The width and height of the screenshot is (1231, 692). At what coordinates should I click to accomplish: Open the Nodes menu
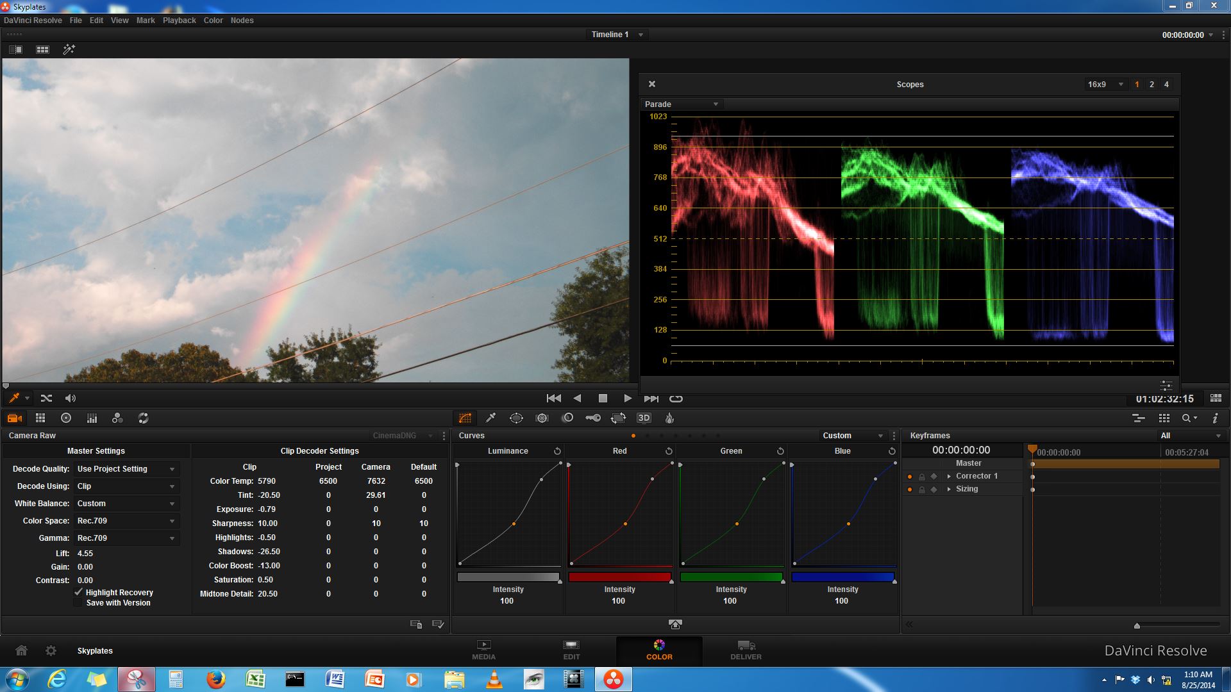pos(242,21)
